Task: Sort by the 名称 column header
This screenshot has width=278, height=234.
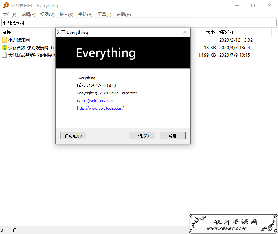Action: pyautogui.click(x=7, y=32)
